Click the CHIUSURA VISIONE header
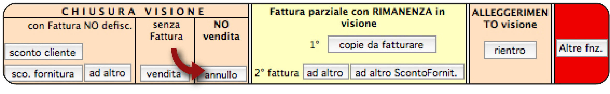Screen dimensions: 610x94 [x=133, y=11]
